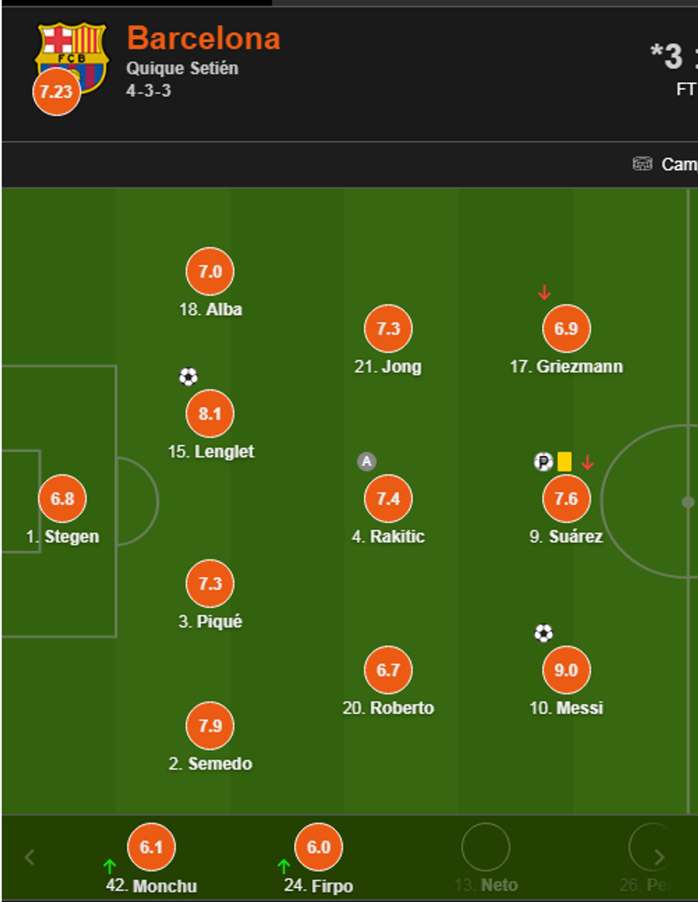Click Monchu's green substitution arrow
Image resolution: width=698 pixels, height=902 pixels.
coord(109,866)
